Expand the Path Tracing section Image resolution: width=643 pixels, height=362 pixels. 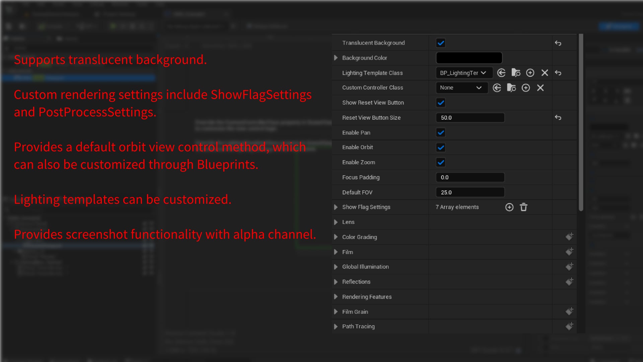coord(336,326)
